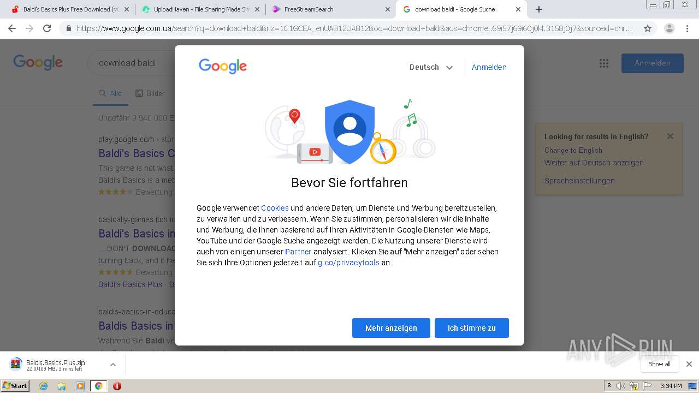Open the Windows Start menu
Image resolution: width=699 pixels, height=393 pixels.
(x=15, y=386)
